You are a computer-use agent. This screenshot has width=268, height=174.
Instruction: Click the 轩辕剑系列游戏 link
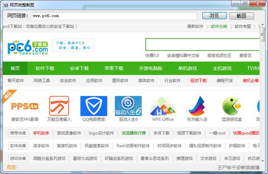point(119,158)
